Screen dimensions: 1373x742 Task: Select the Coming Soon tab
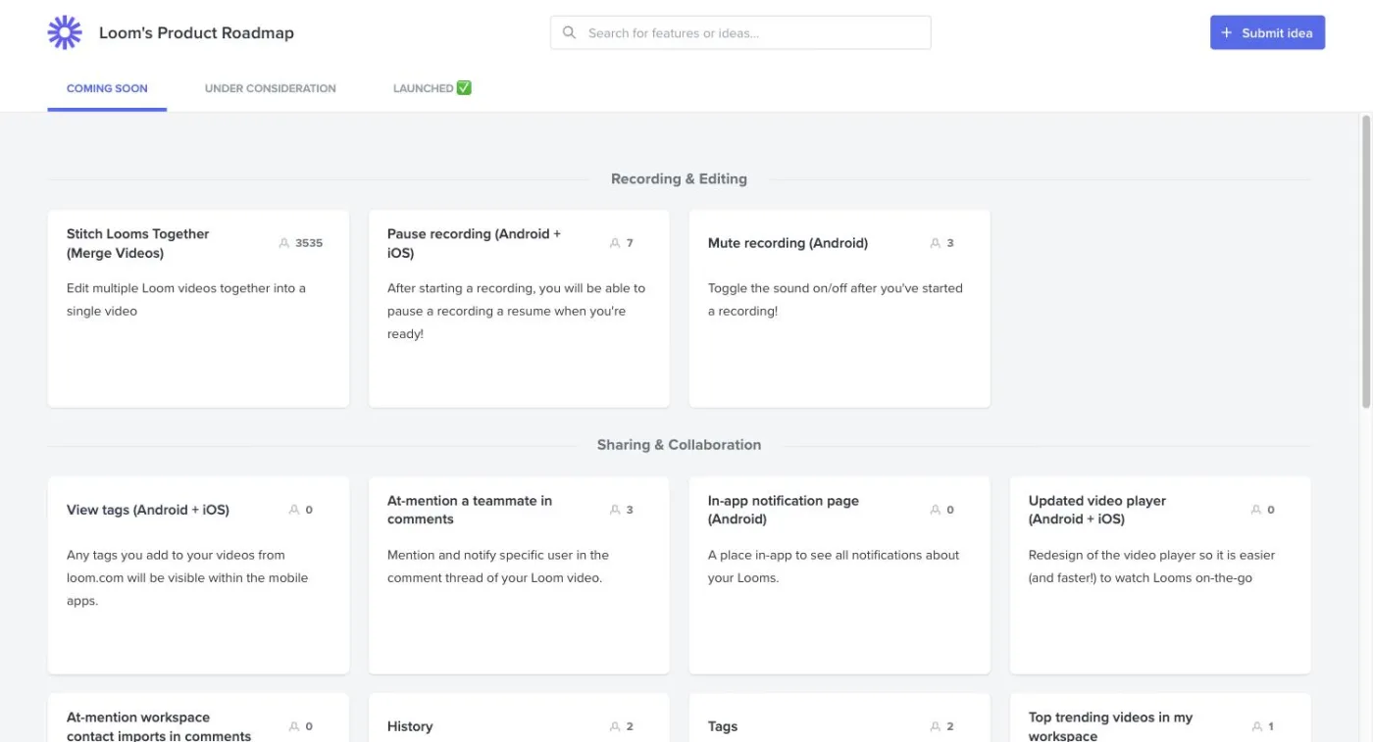click(x=107, y=88)
